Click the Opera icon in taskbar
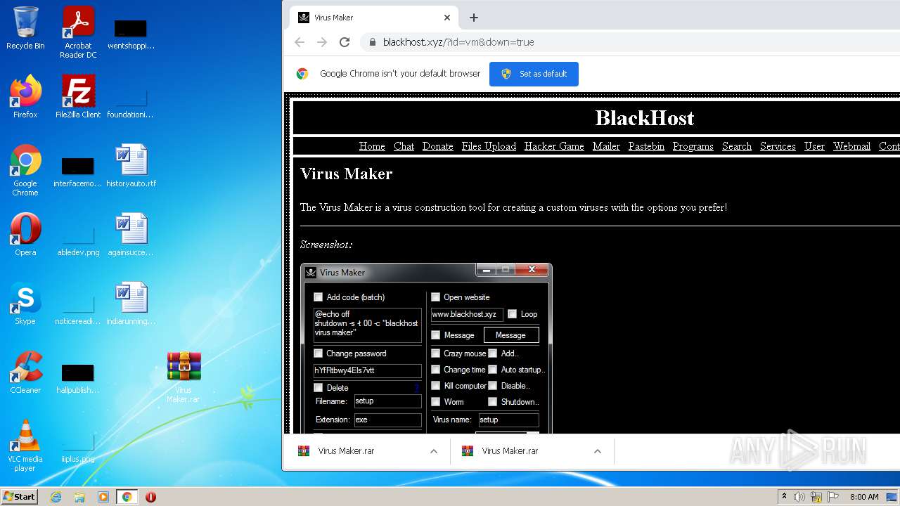 [x=150, y=497]
